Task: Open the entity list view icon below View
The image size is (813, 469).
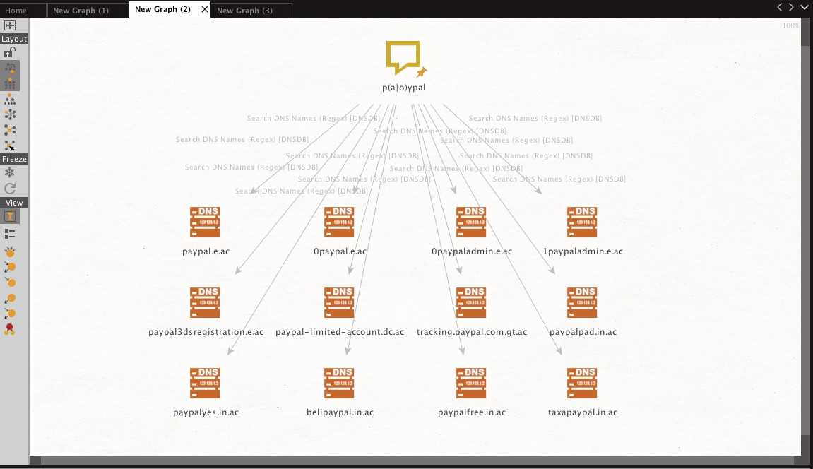Action: coord(10,233)
